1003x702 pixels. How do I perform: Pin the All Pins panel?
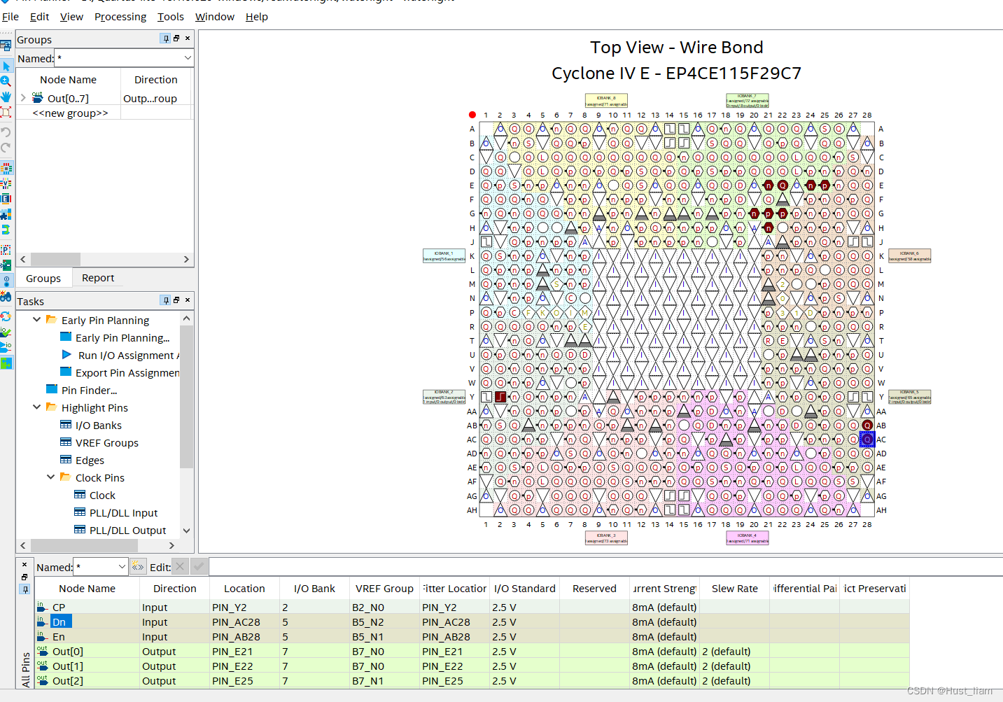pos(24,589)
